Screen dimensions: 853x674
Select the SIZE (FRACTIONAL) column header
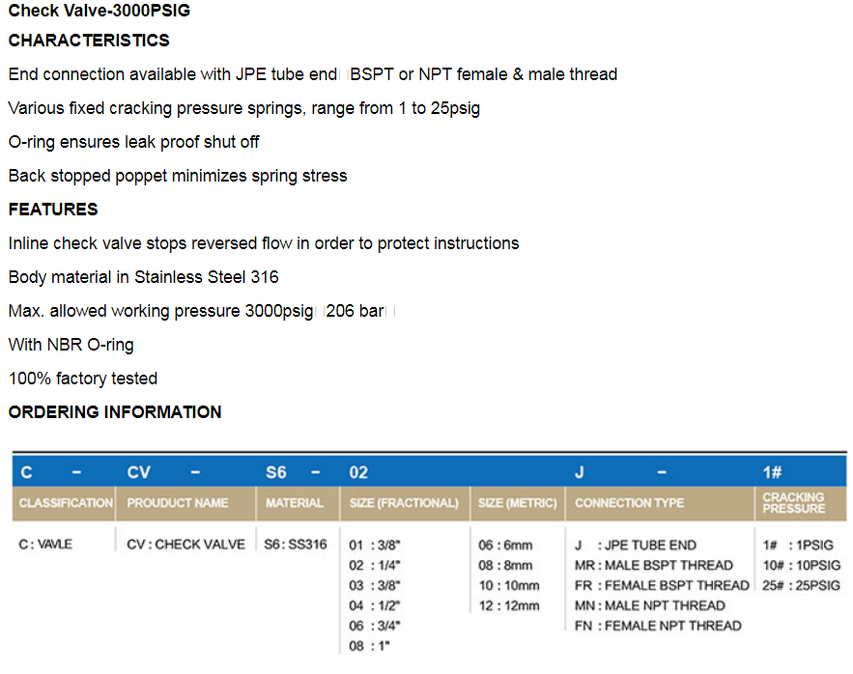[x=404, y=503]
